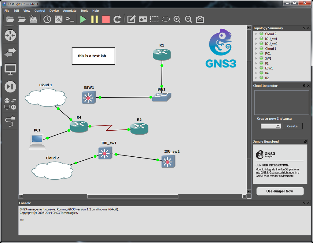Screen dimensions: 313x243
Task: Browse switches in the device sidebar
Action: point(10,52)
